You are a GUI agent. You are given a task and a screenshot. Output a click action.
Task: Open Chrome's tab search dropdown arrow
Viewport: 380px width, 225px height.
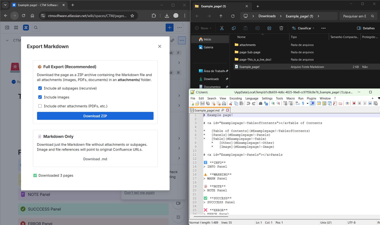click(x=5, y=5)
